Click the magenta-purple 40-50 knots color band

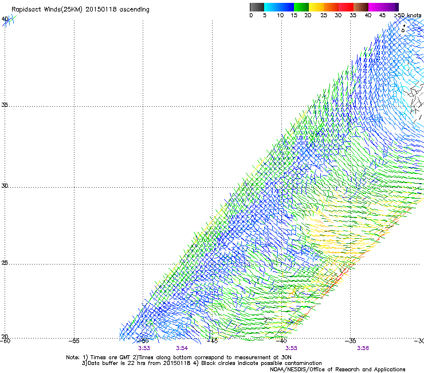[x=383, y=7]
